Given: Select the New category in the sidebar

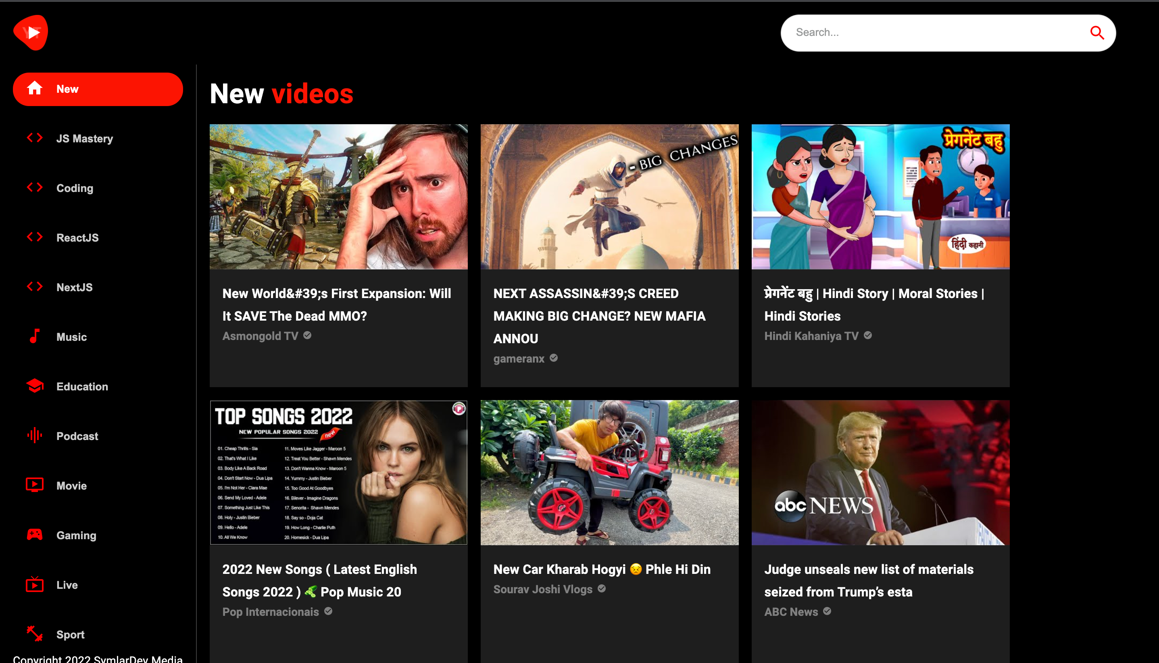Looking at the screenshot, I should click(x=98, y=89).
